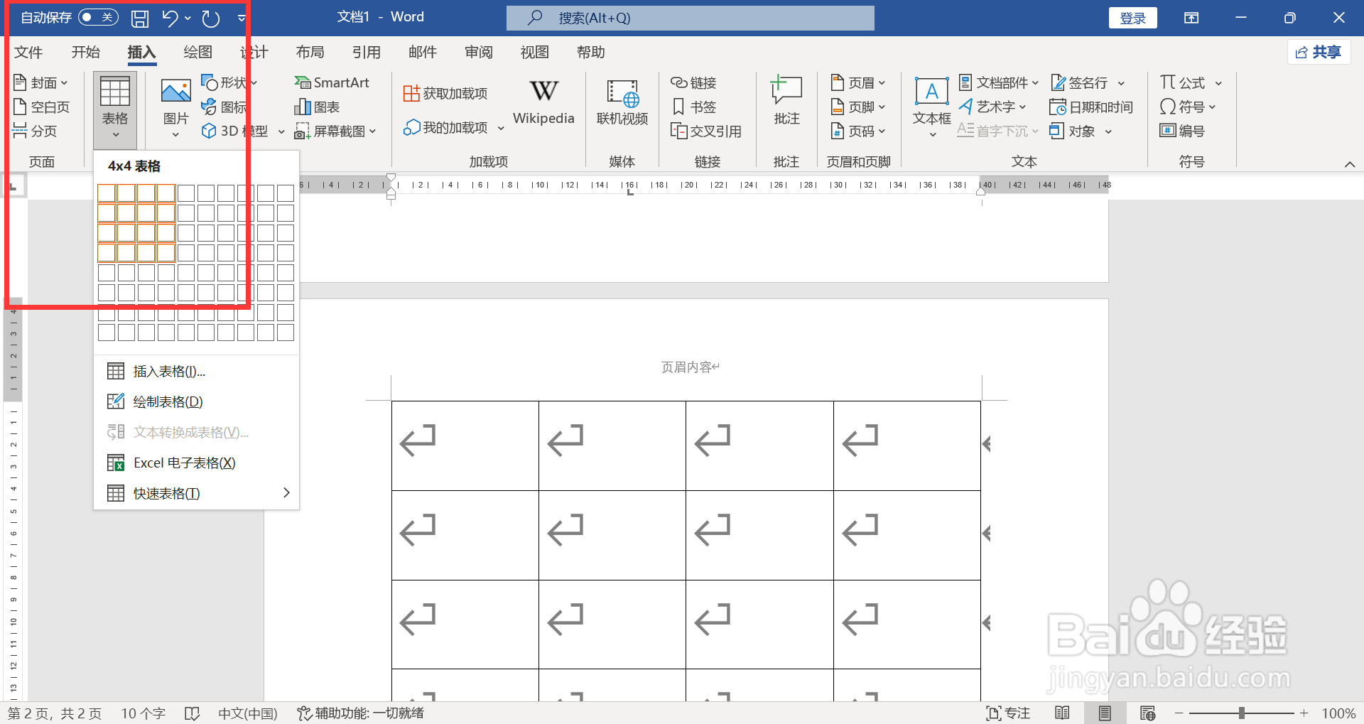Click the Redo icon

(x=211, y=18)
